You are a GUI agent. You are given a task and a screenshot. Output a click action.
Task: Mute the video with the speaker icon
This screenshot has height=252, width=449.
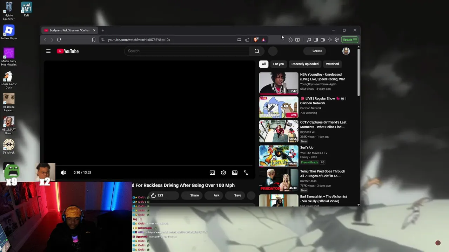[x=63, y=173]
